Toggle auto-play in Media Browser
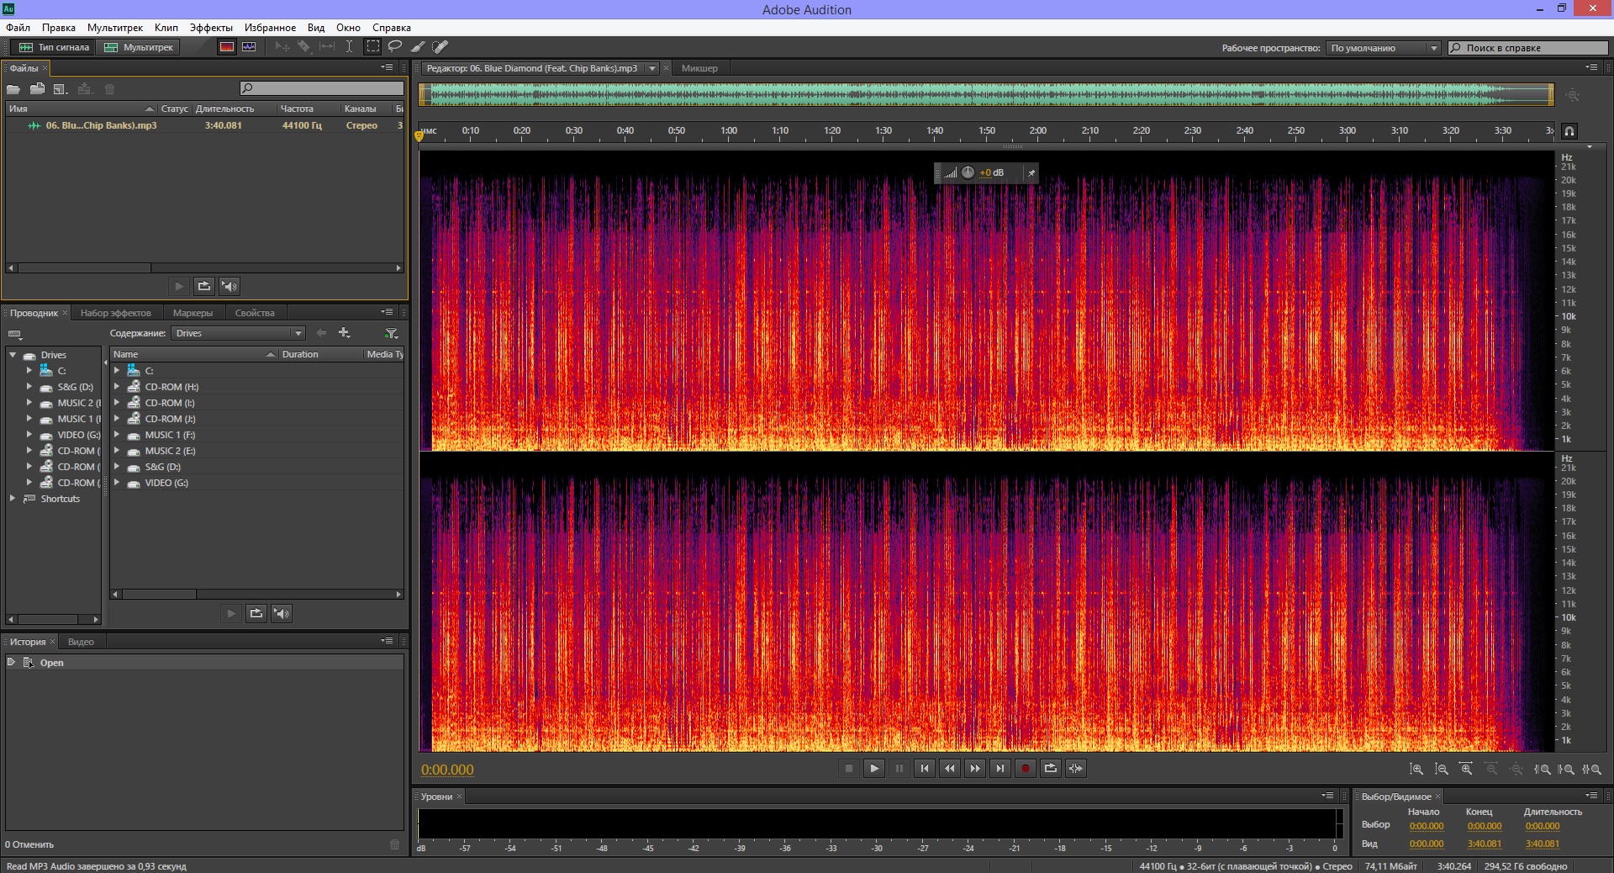 282,613
